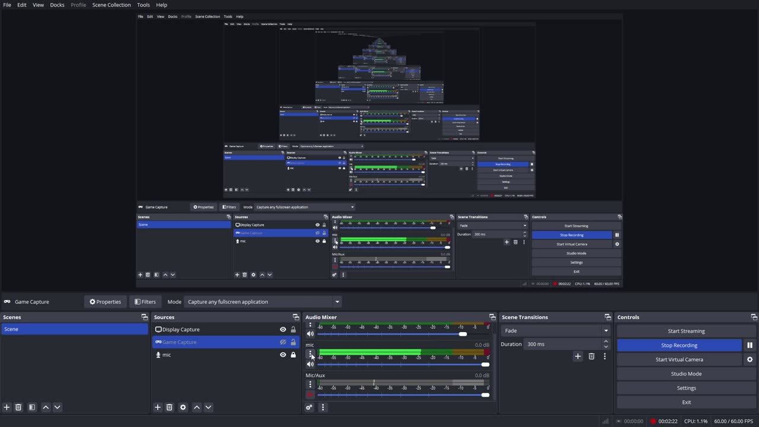Image resolution: width=759 pixels, height=427 pixels.
Task: Open the Scene Collection menu
Action: tap(111, 5)
